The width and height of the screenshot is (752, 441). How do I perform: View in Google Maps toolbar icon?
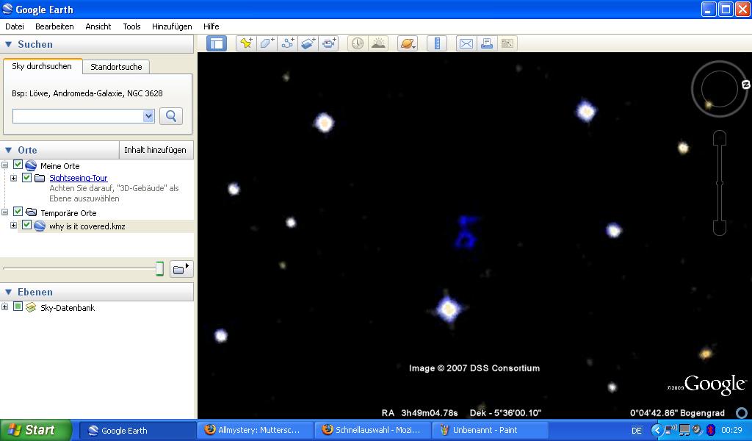507,43
